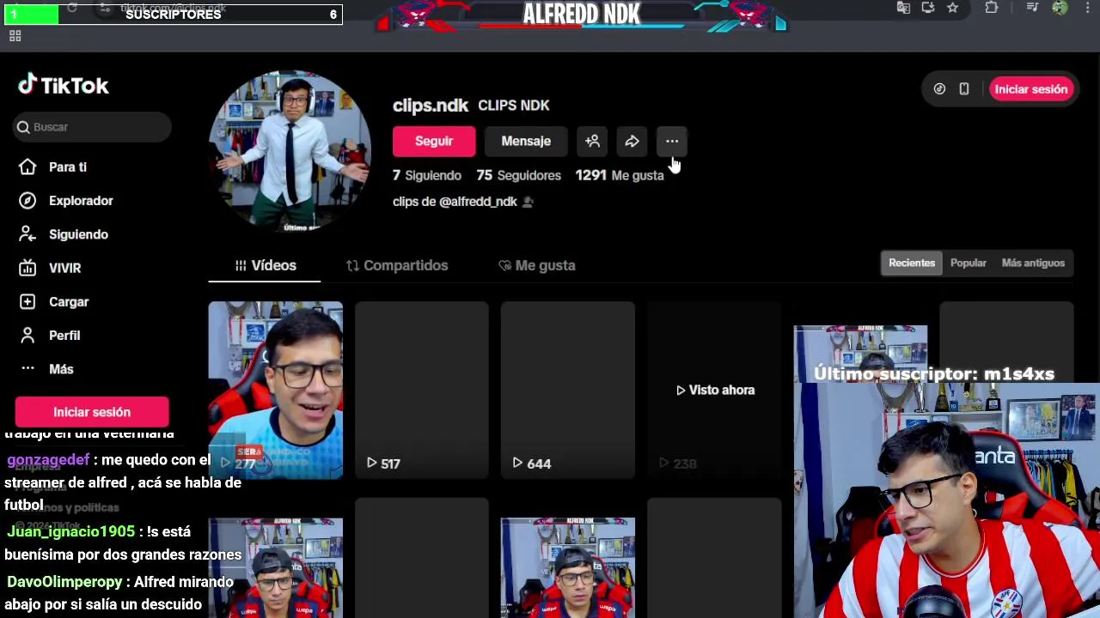Click the Seguir button
The width and height of the screenshot is (1100, 618).
(434, 141)
